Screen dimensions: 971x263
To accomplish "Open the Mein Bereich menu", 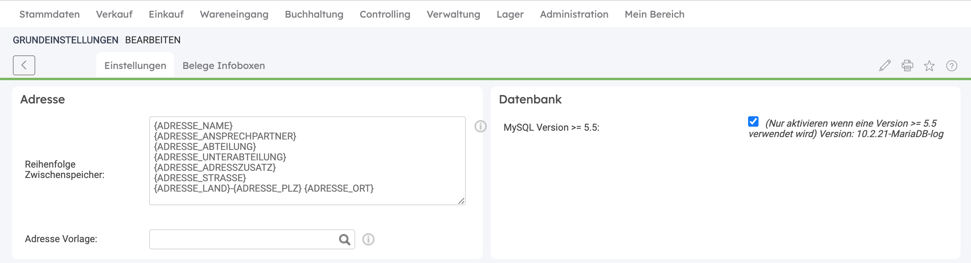I will coord(654,14).
